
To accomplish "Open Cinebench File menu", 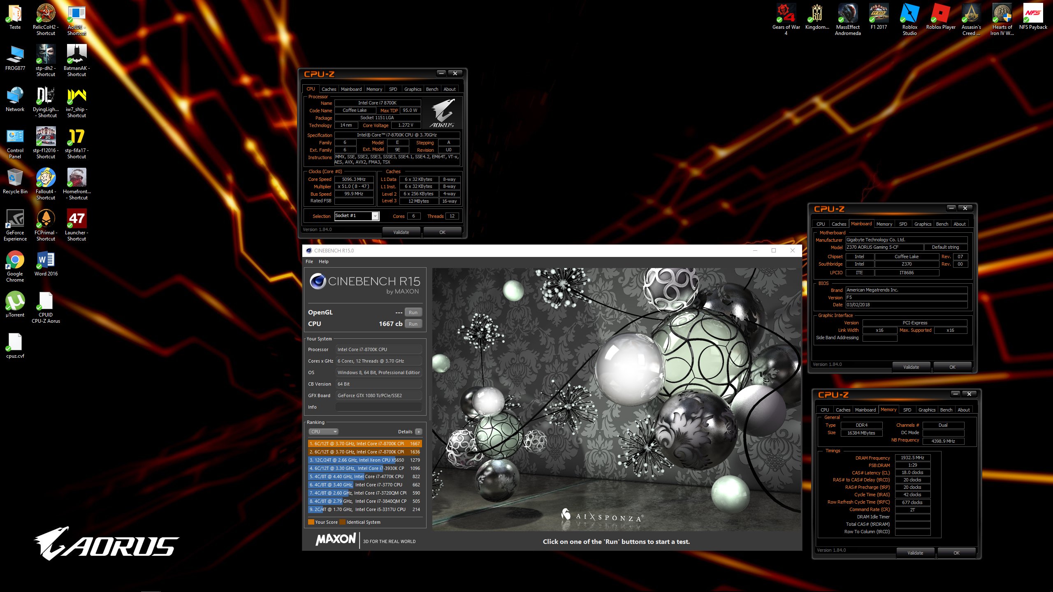I will point(309,261).
